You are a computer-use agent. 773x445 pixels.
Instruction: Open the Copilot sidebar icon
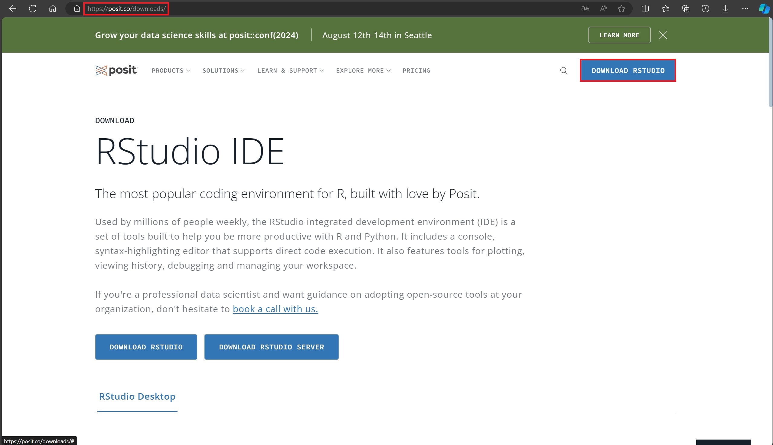764,8
